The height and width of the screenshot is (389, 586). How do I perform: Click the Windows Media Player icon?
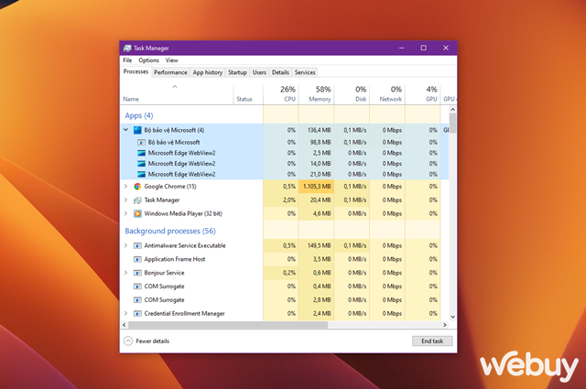pyautogui.click(x=137, y=214)
